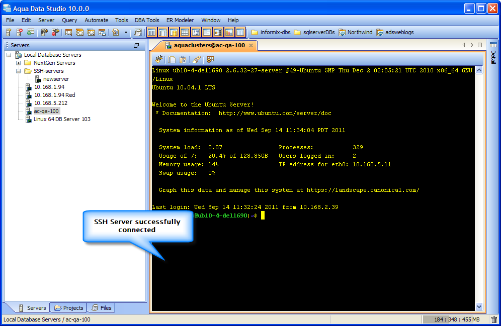
Task: Click the third magnifier query window icon
Action: pos(91,32)
